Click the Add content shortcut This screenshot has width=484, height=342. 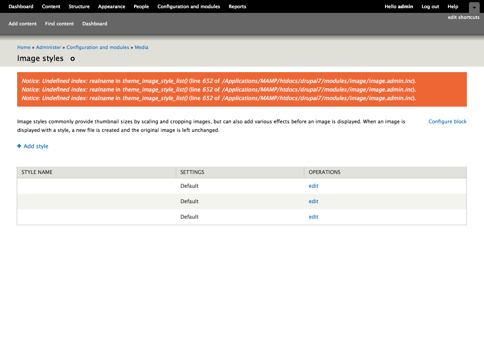[23, 24]
